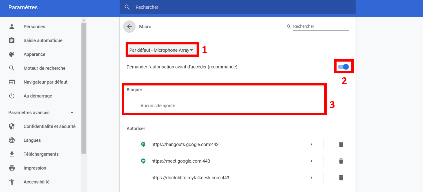Click the Google Hangouts site icon
The height and width of the screenshot is (192, 423).
click(x=143, y=144)
